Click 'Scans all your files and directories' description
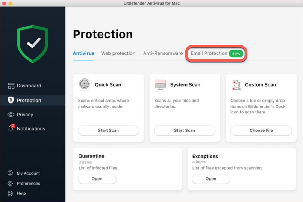This screenshot has width=303, height=202. click(176, 103)
